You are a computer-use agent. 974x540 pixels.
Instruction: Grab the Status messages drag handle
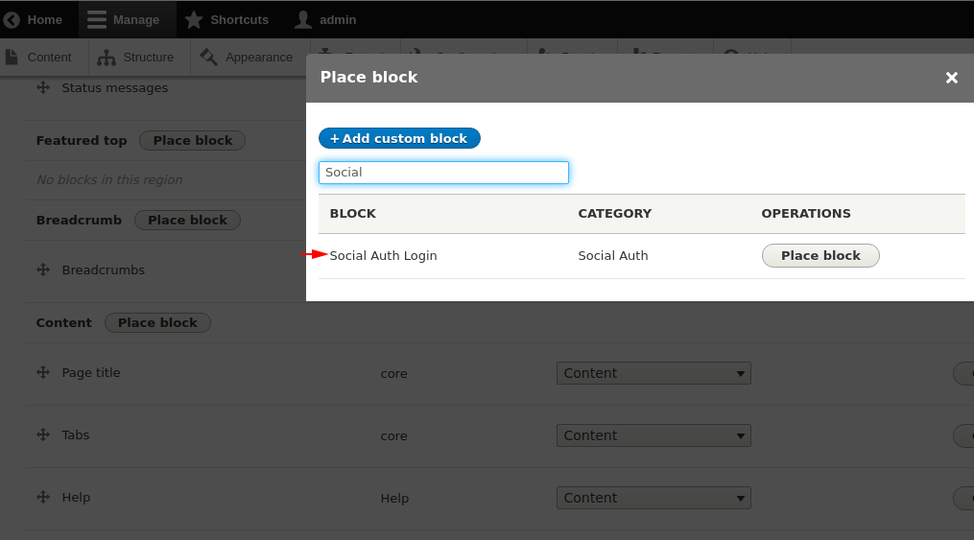[43, 87]
